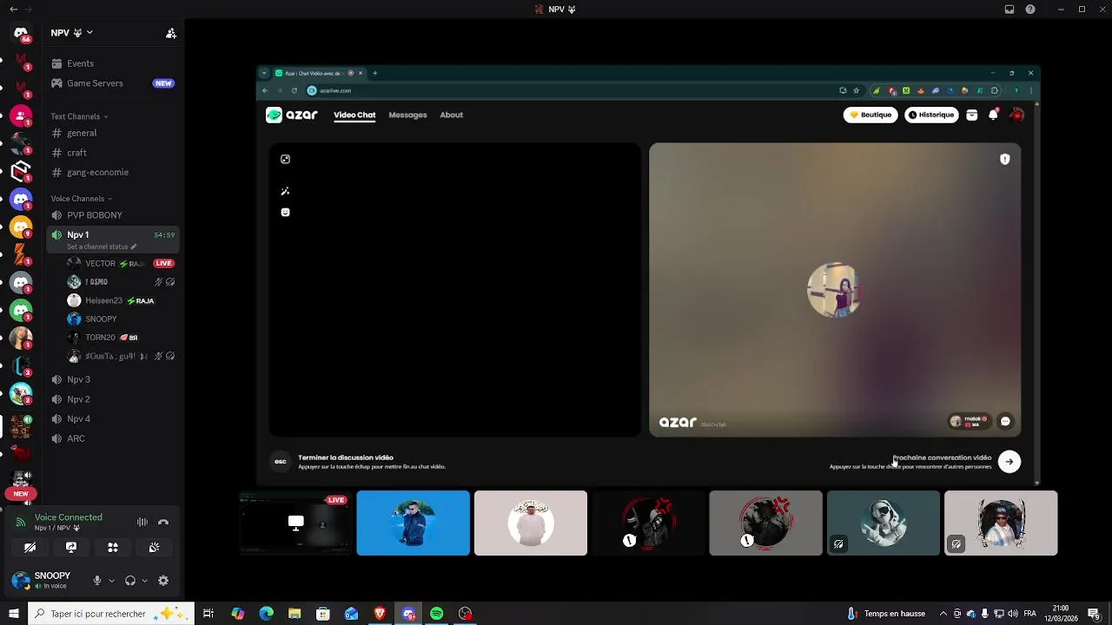
Task: Share your screen from voice panel
Action: (x=71, y=548)
